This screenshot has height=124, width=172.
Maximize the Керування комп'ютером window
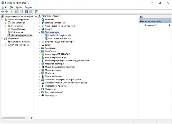160,3
